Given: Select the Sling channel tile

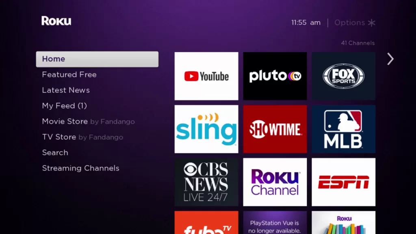Looking at the screenshot, I should coord(206,129).
